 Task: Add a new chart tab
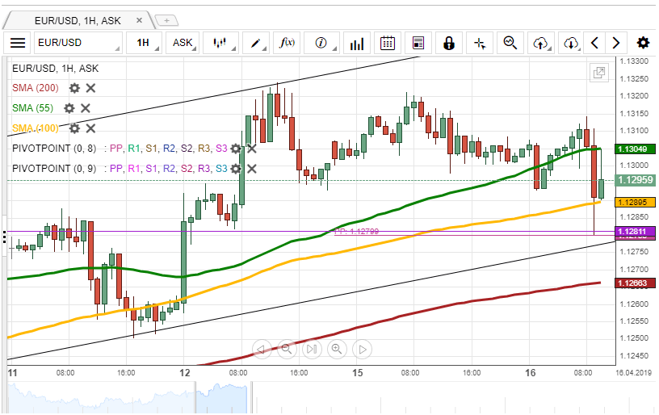166,19
